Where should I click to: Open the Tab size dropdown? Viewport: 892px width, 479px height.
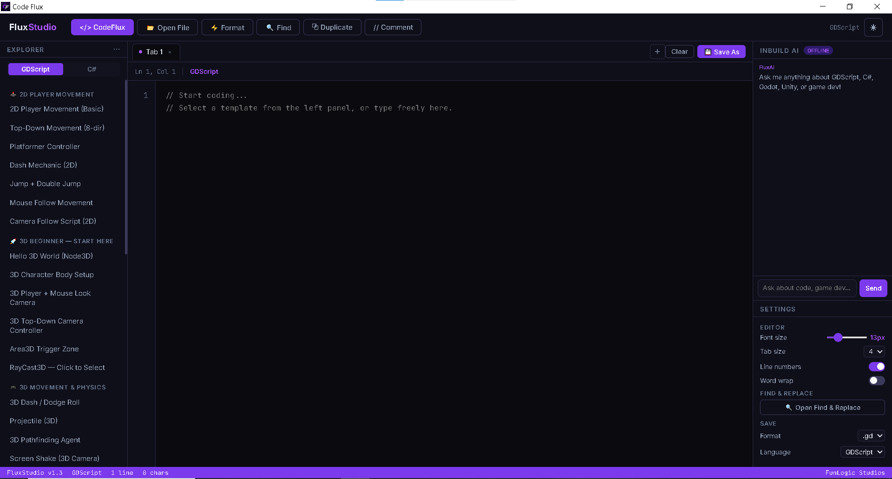click(x=874, y=351)
